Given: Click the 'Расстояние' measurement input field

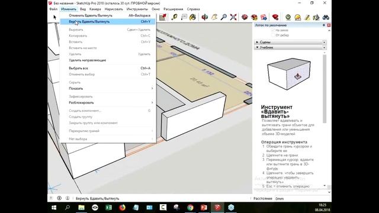Looking at the screenshot, I should 302,199.
